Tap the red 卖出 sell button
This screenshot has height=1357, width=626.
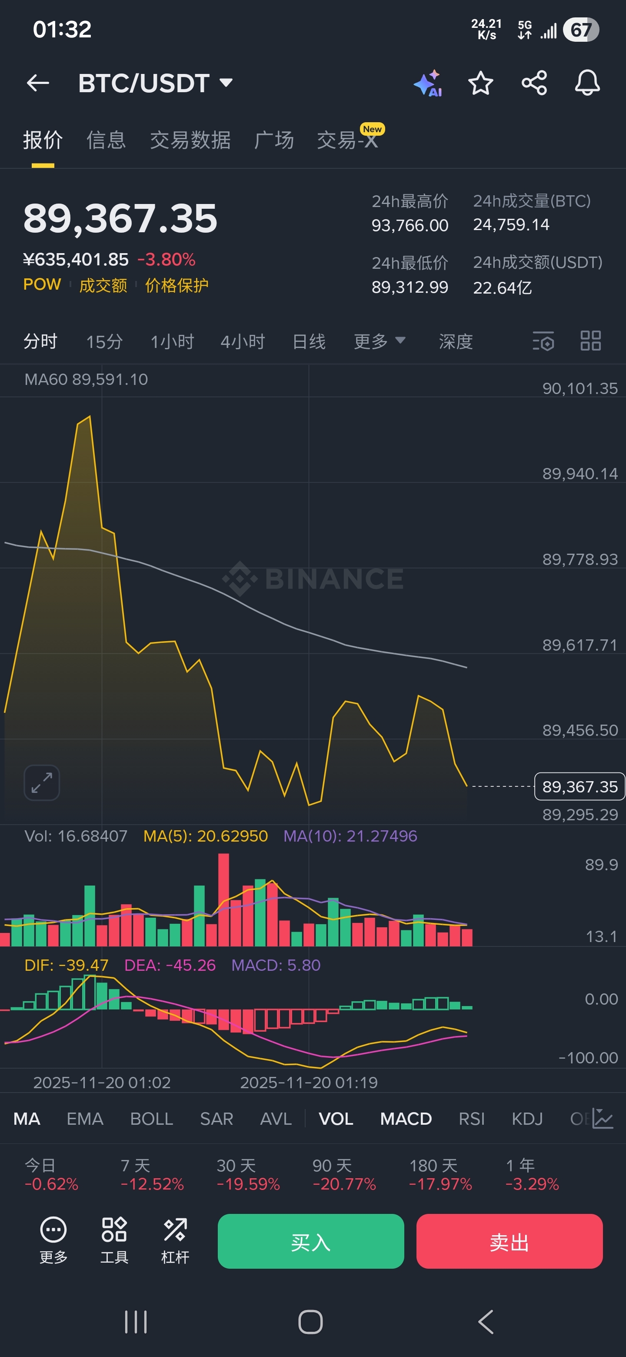pos(509,1241)
